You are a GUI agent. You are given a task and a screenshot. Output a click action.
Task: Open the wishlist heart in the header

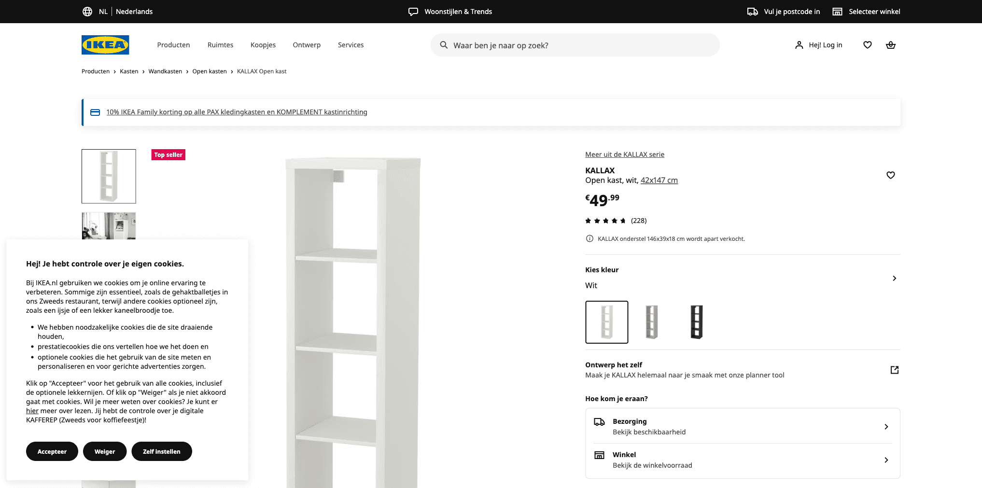[x=868, y=45]
